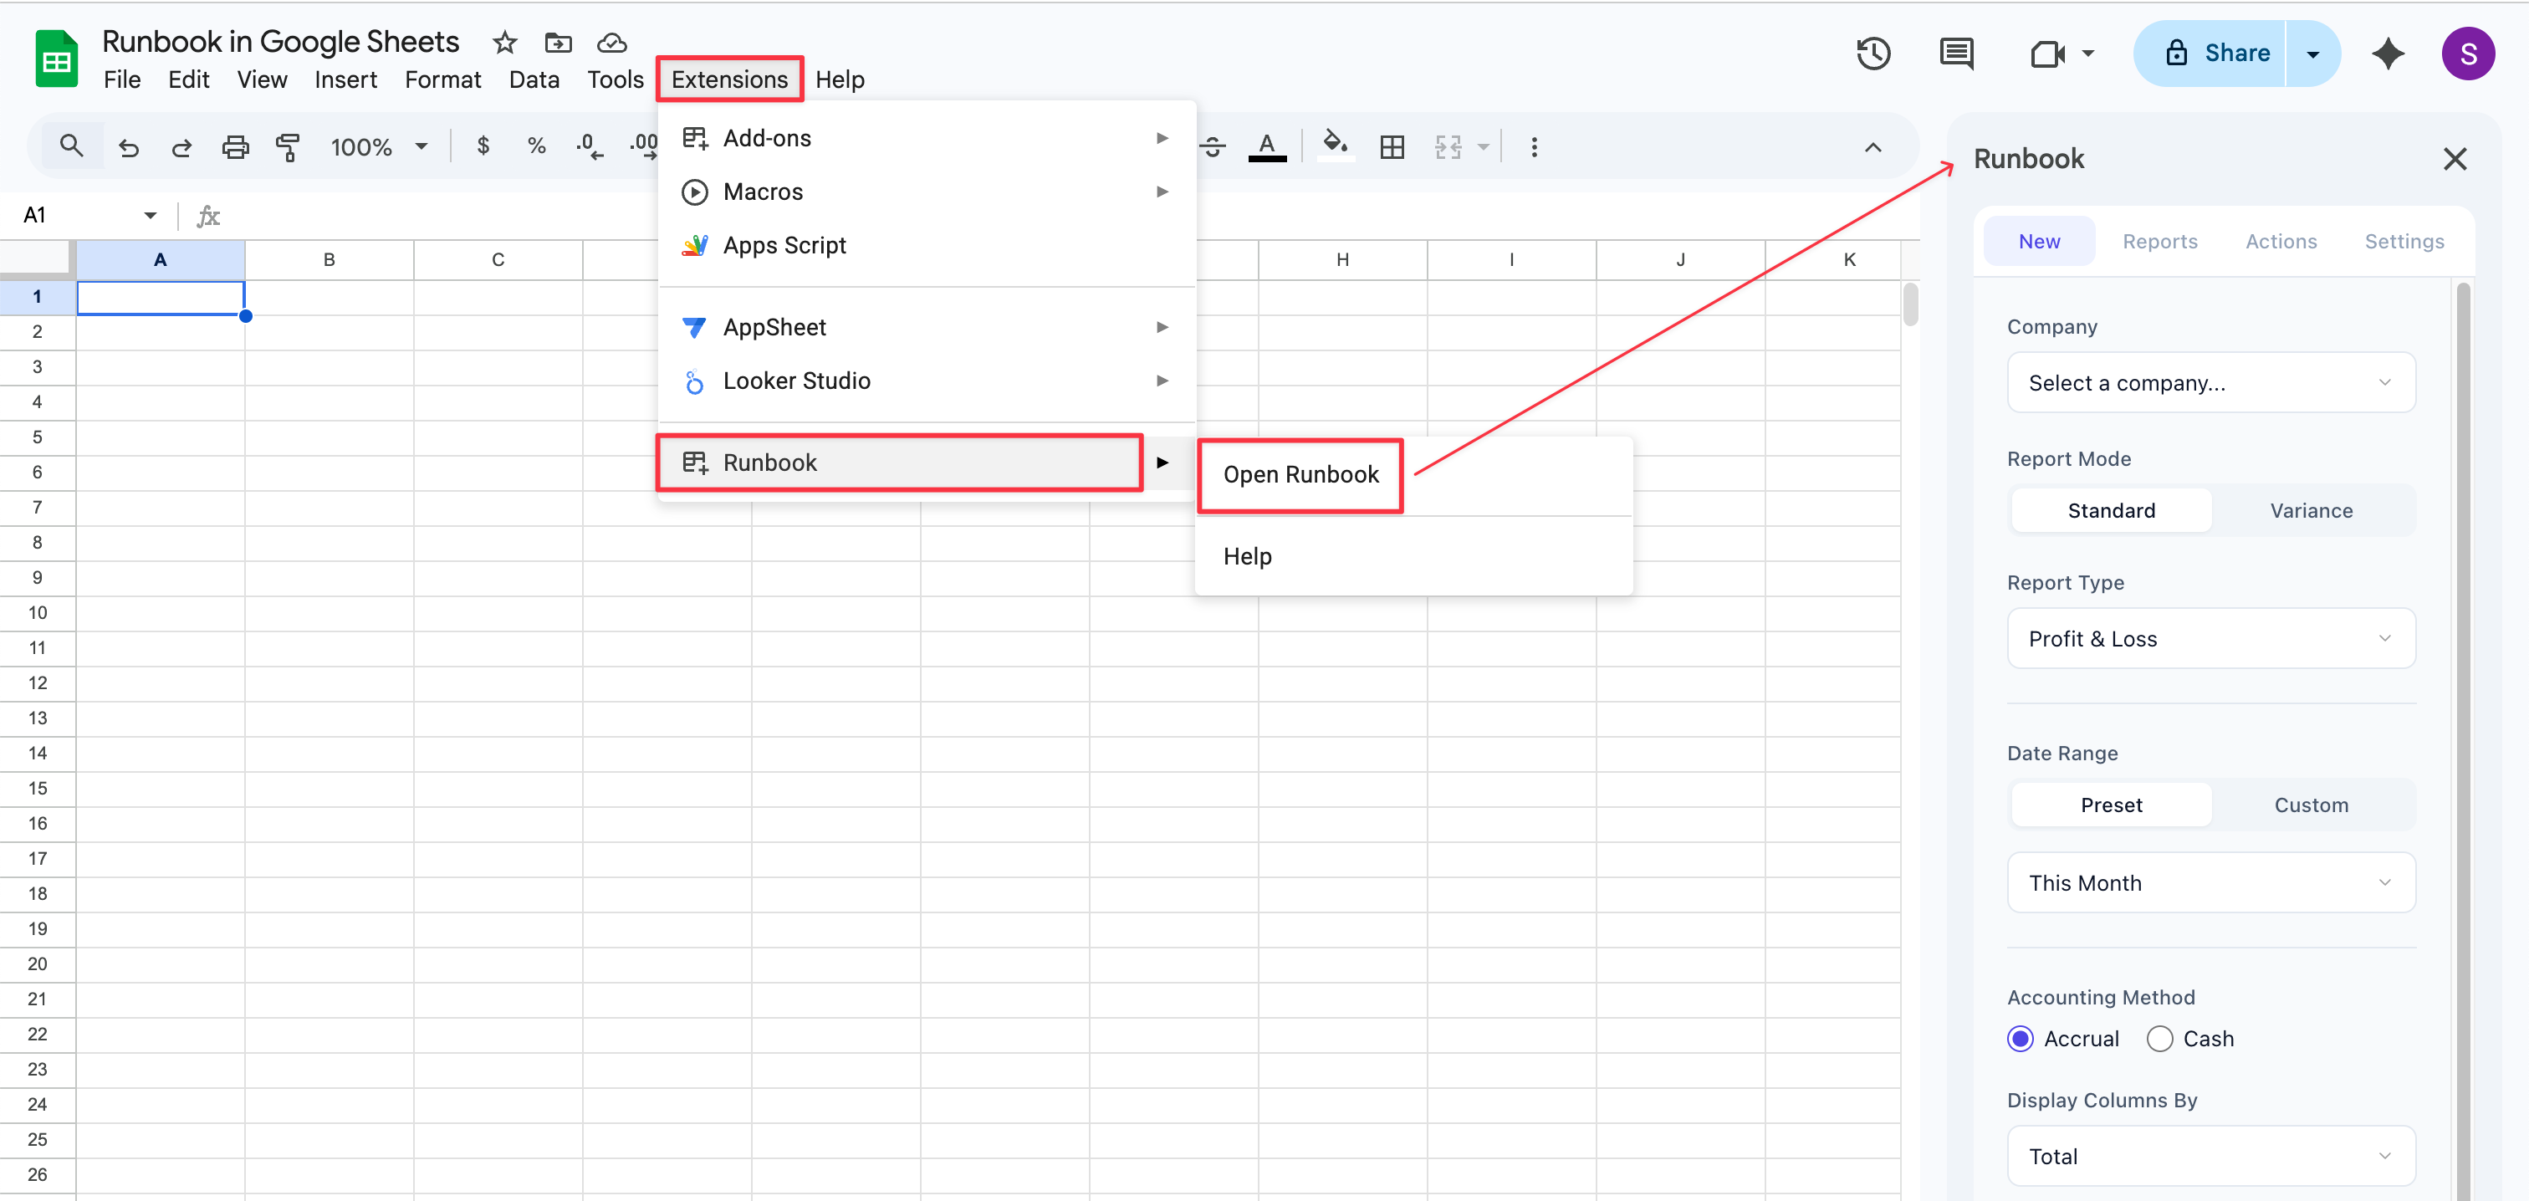This screenshot has width=2529, height=1201.
Task: Select the Cash accounting method
Action: coord(2160,1038)
